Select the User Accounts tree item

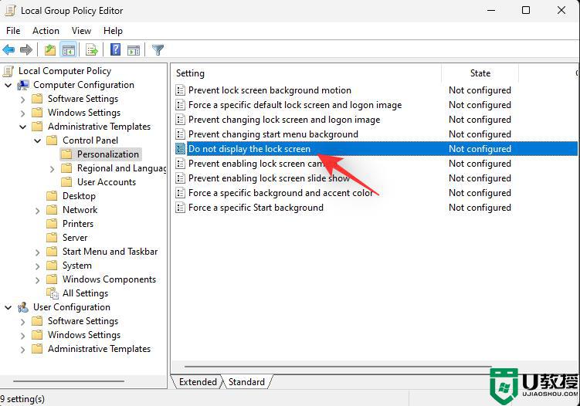click(107, 182)
